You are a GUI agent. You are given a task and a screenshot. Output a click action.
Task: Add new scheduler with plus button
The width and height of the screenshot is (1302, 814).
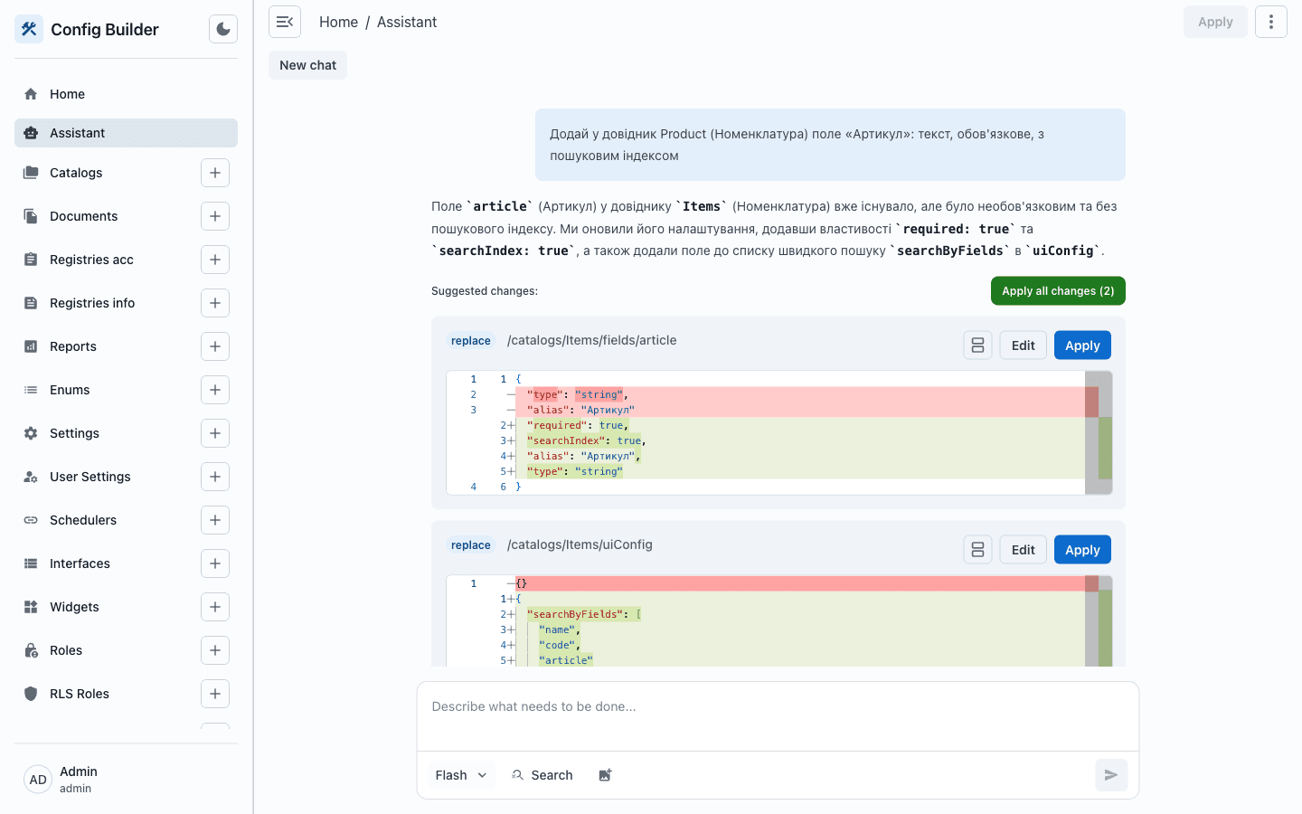click(215, 520)
